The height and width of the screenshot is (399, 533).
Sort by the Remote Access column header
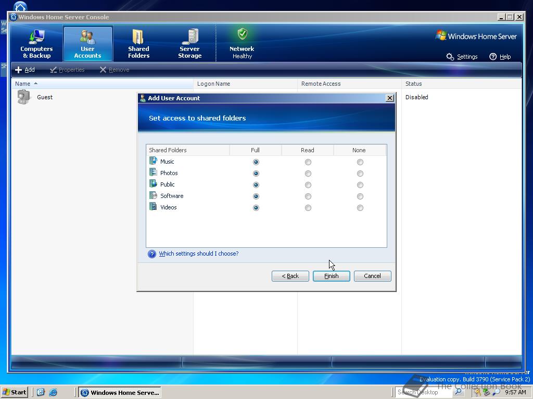coord(349,84)
